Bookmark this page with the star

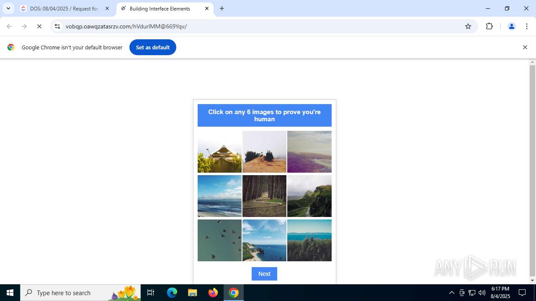coord(468,26)
